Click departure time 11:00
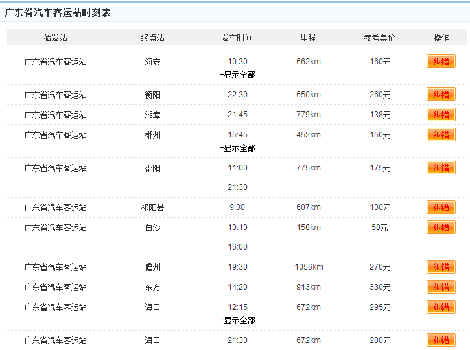The height and width of the screenshot is (350, 470). 237,168
